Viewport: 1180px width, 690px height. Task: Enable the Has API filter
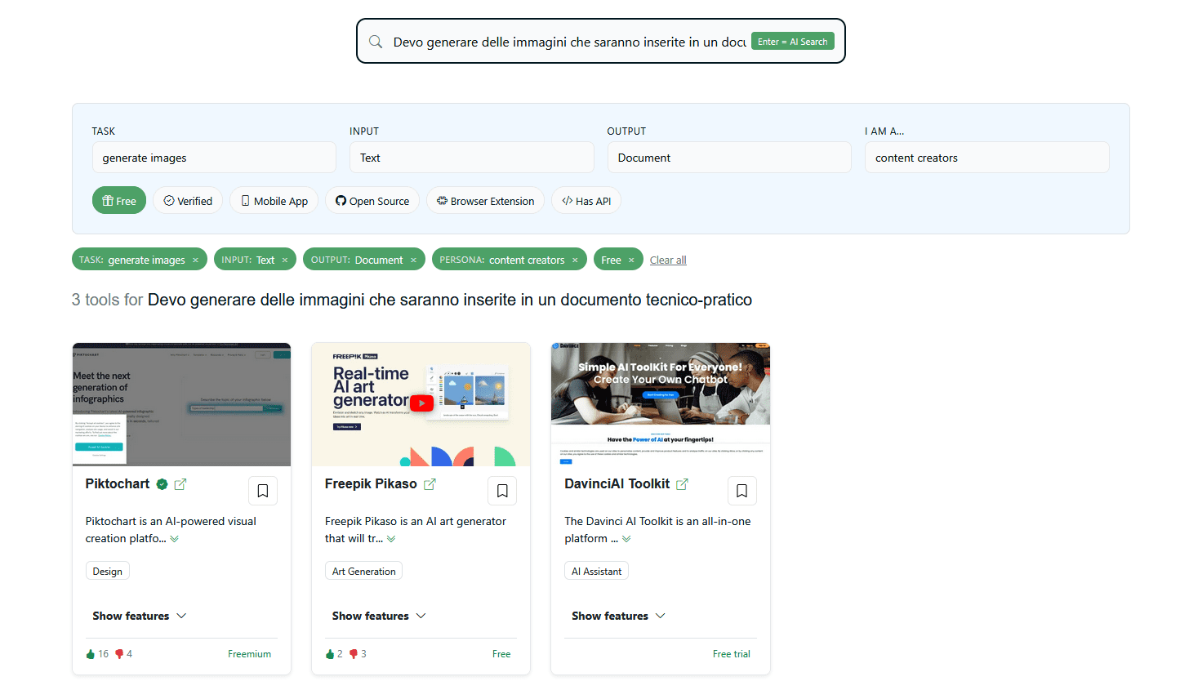[586, 201]
